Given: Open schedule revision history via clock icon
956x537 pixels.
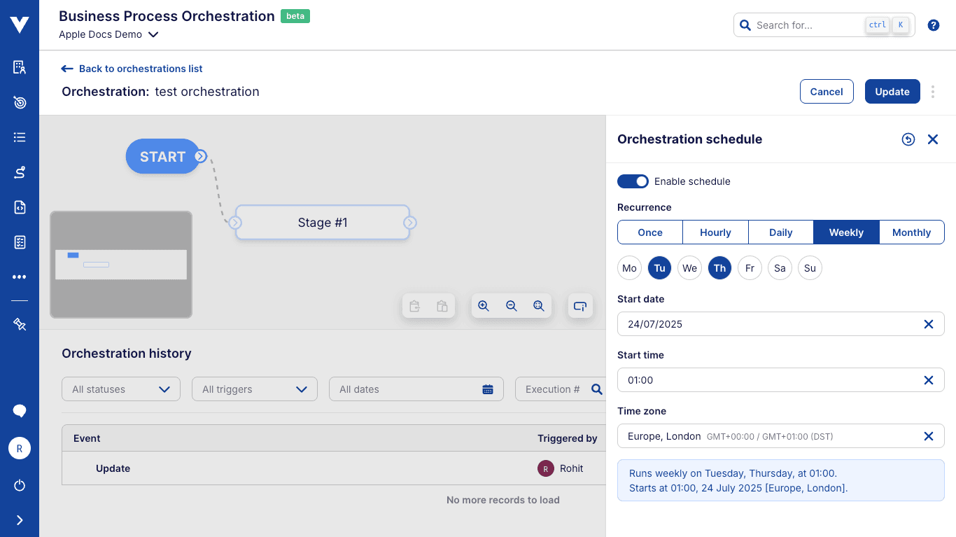Looking at the screenshot, I should pos(908,139).
